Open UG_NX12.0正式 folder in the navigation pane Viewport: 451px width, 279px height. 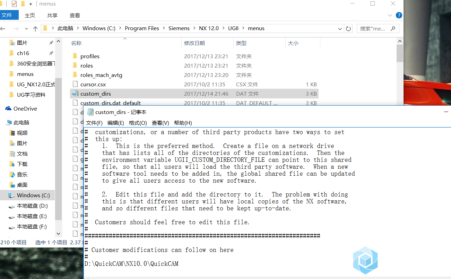pos(36,84)
